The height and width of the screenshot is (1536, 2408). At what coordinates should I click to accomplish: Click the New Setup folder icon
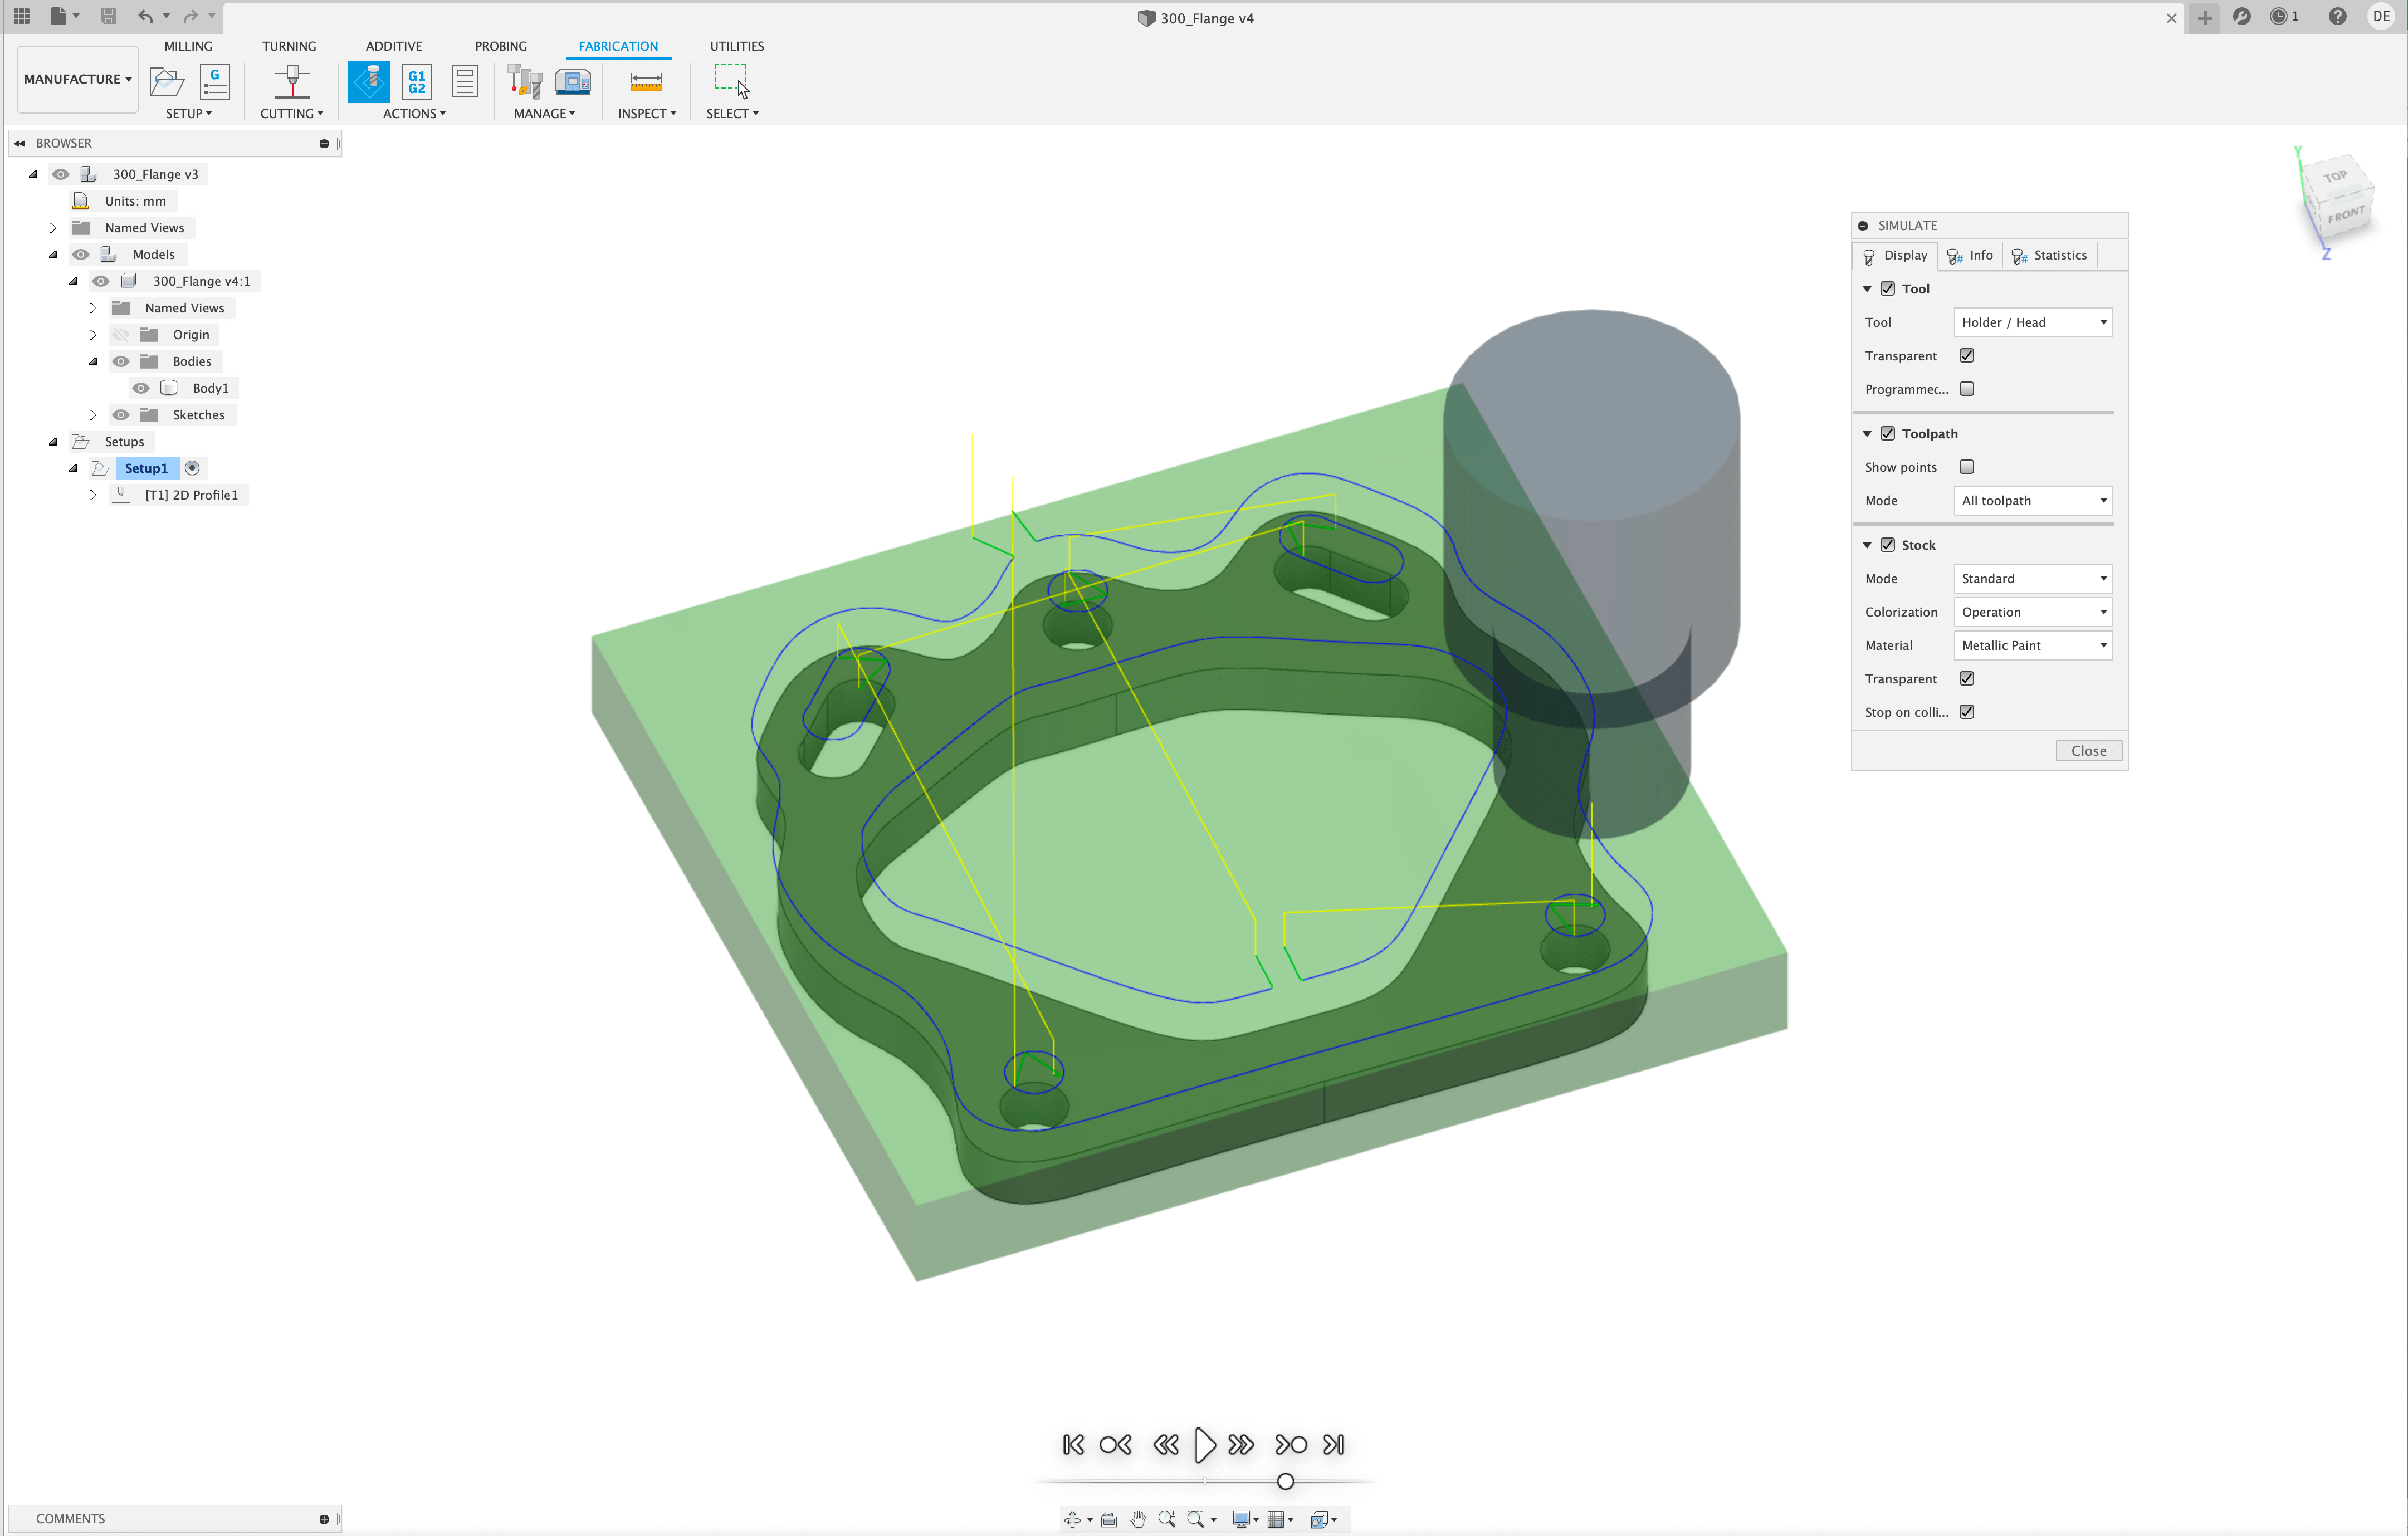click(166, 81)
